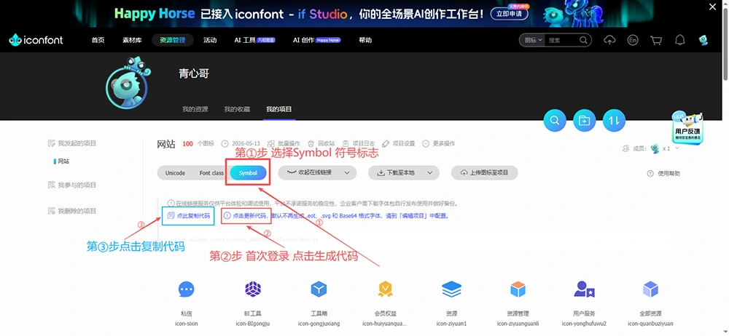
Task: Select the 用户服务 icon-yonghufuwu2 icon
Action: point(584,289)
